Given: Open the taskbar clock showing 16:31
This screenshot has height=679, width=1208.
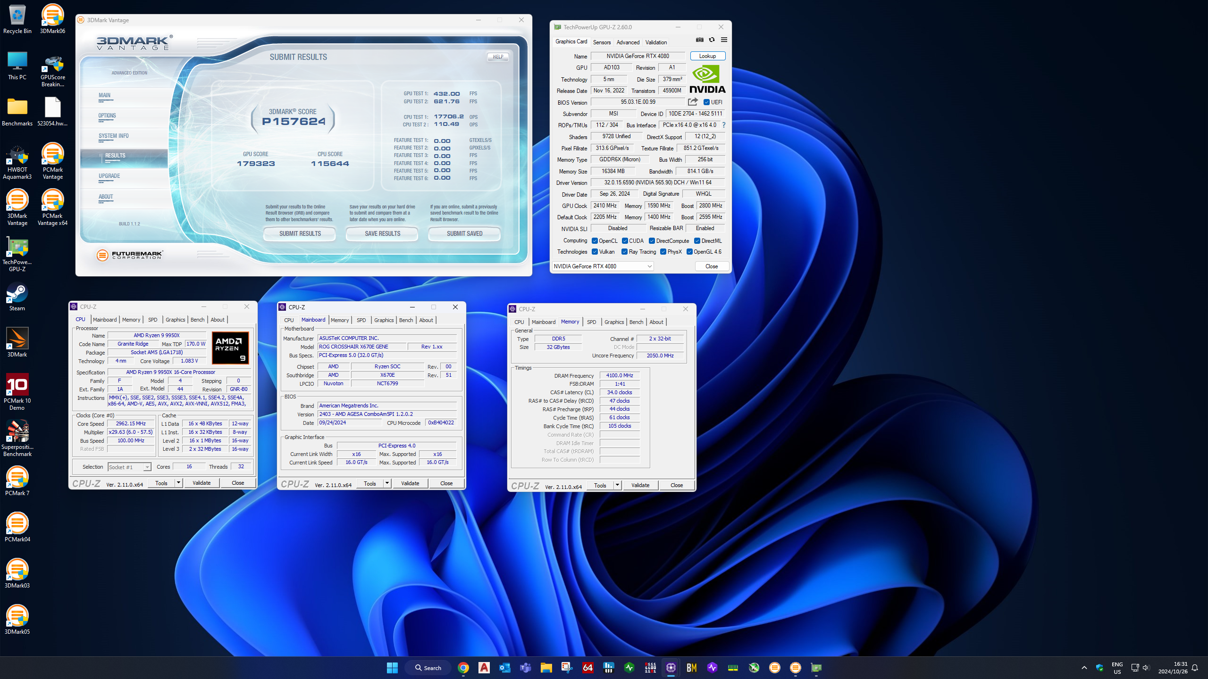Looking at the screenshot, I should pyautogui.click(x=1173, y=668).
